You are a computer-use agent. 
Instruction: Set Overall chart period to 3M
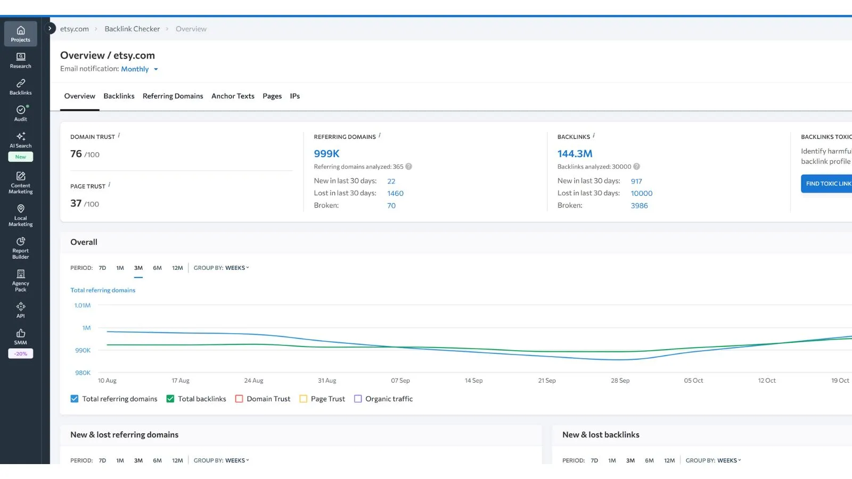pyautogui.click(x=138, y=268)
